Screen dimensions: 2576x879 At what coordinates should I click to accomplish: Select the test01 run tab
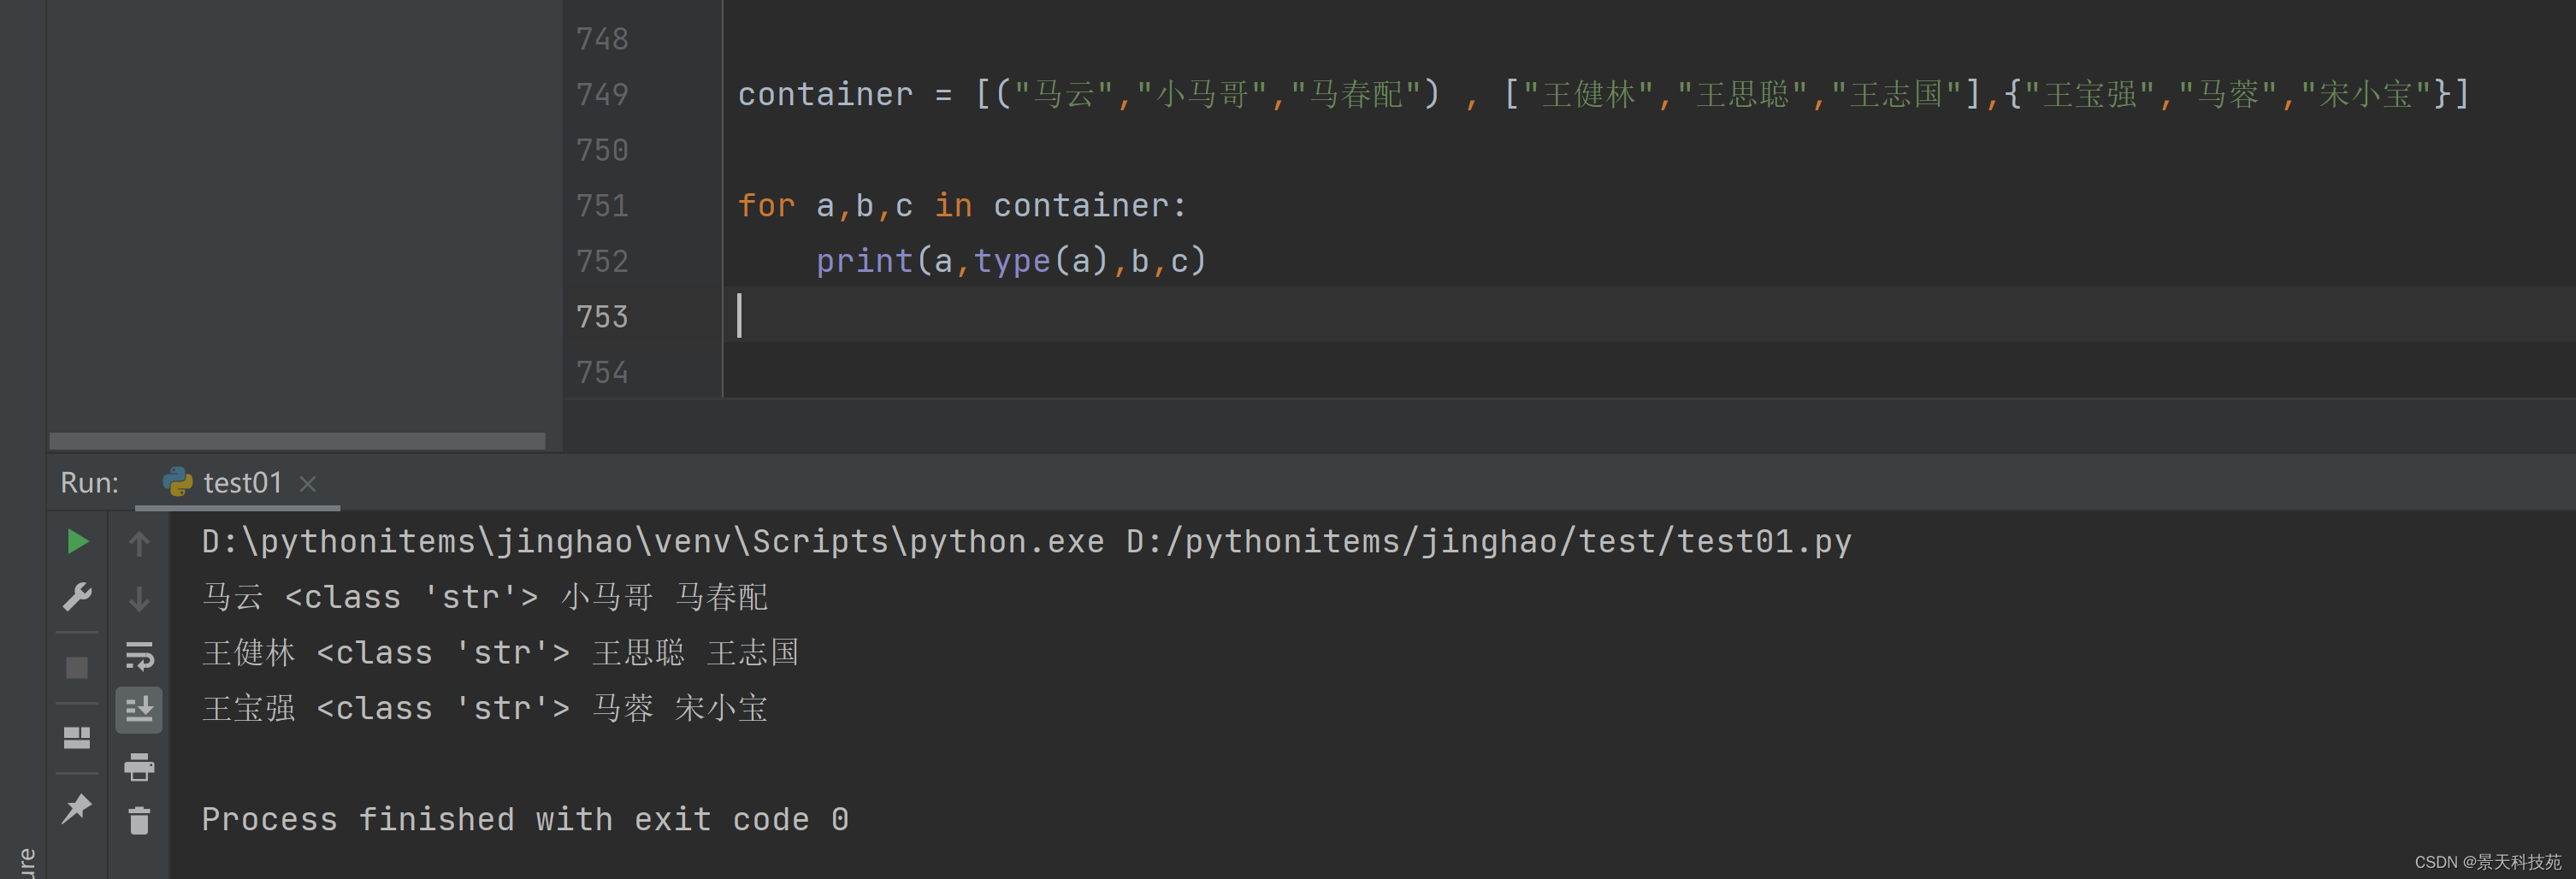pos(241,483)
